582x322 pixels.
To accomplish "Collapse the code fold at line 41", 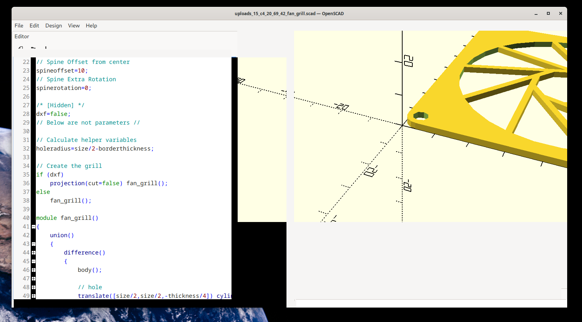I will click(x=34, y=227).
